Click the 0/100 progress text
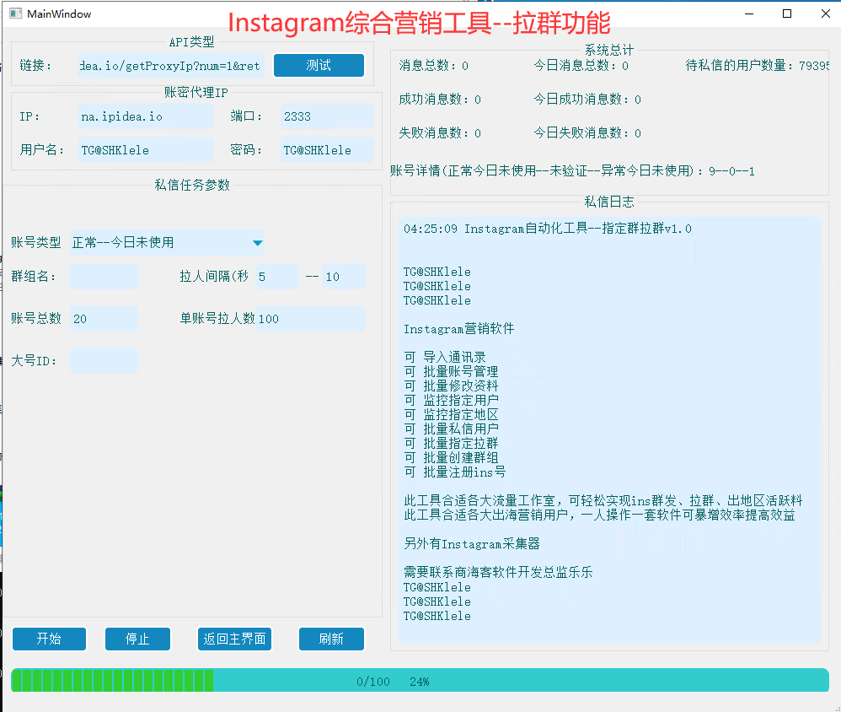 (x=373, y=682)
